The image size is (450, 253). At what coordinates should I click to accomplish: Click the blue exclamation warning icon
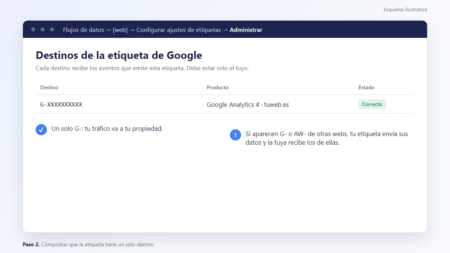coord(235,135)
